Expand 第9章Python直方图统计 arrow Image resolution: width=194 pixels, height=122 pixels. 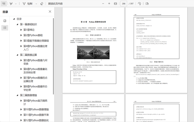(21, 101)
